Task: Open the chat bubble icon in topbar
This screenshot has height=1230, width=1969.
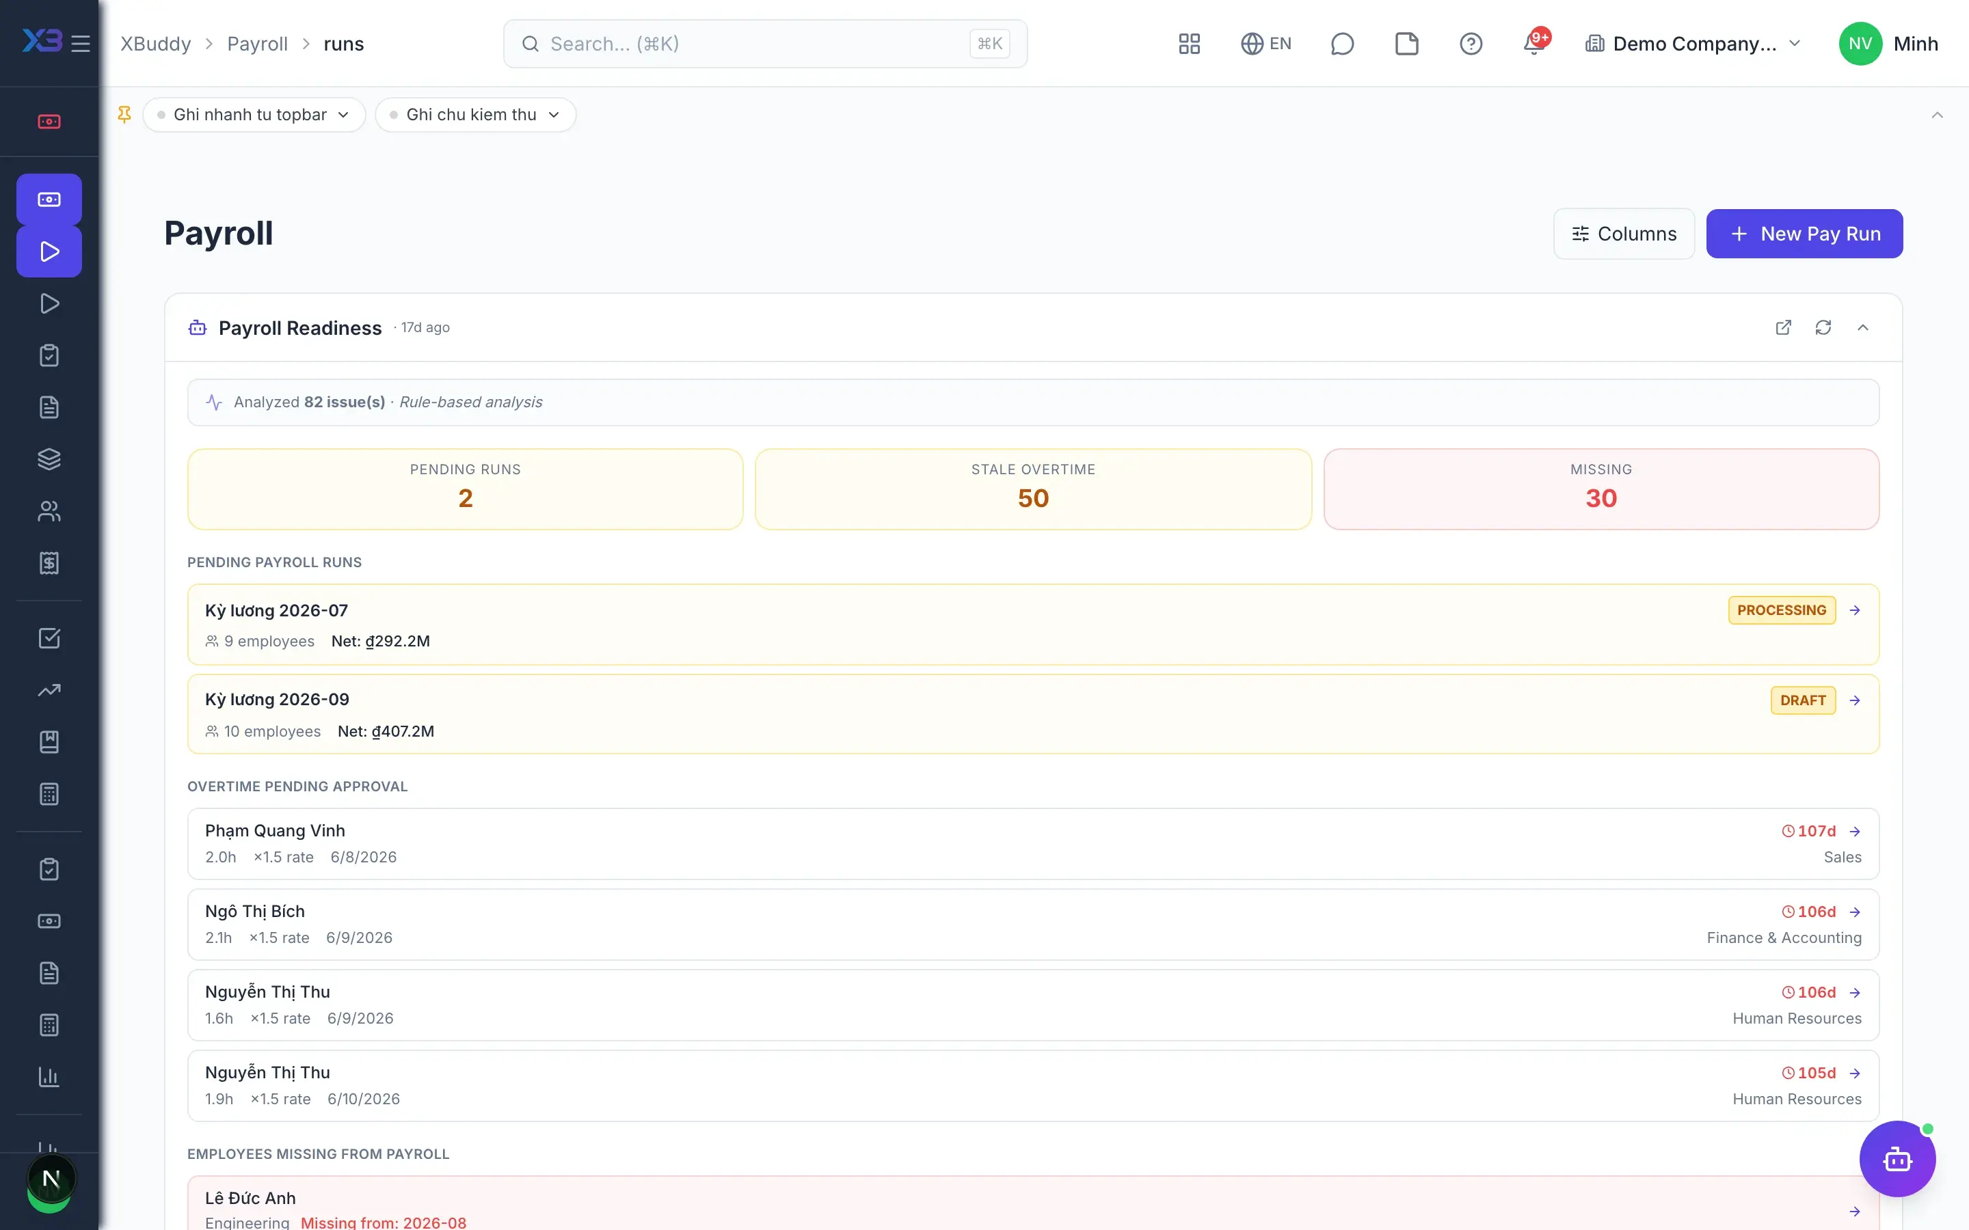Action: coord(1341,44)
